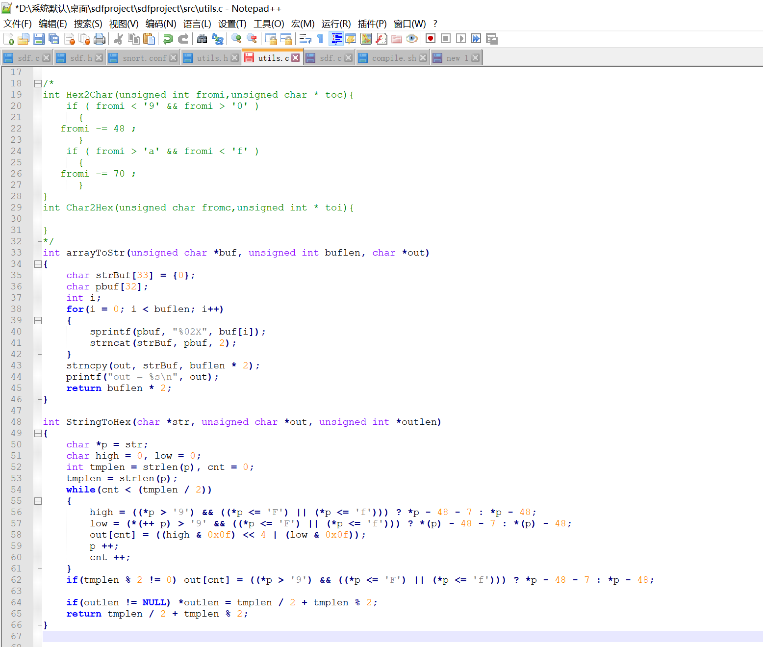
Task: Switch to the compile.sh tab
Action: point(394,58)
